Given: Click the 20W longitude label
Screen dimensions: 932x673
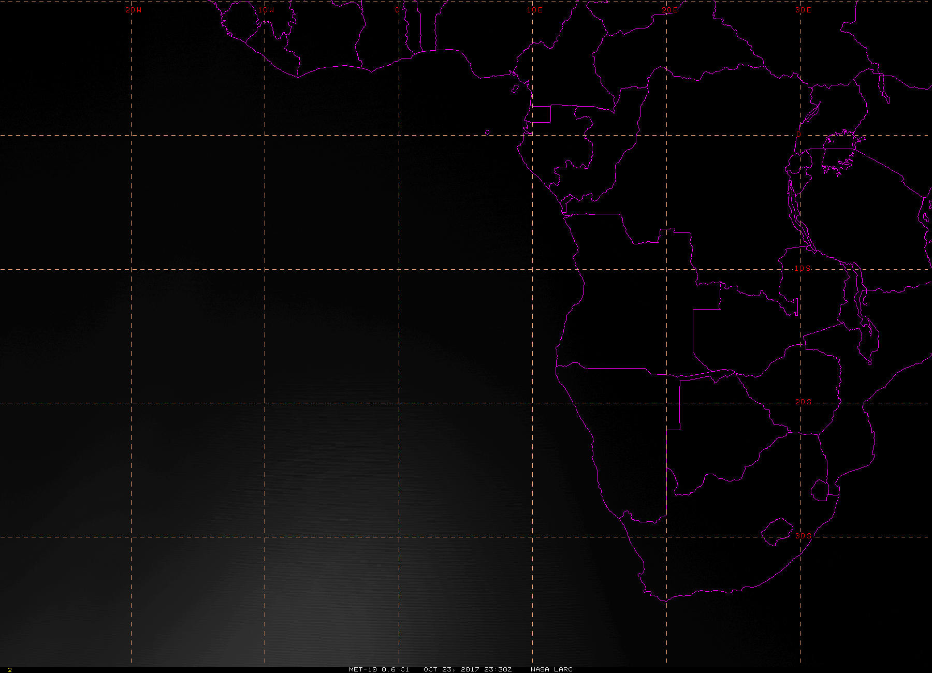Looking at the screenshot, I should pyautogui.click(x=133, y=10).
